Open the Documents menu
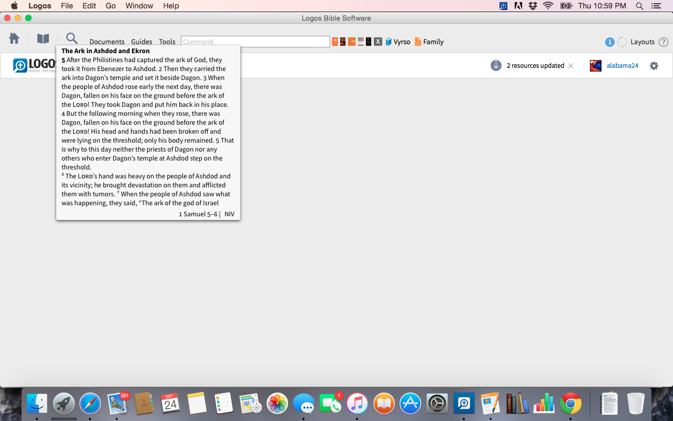The image size is (673, 421). pos(107,42)
